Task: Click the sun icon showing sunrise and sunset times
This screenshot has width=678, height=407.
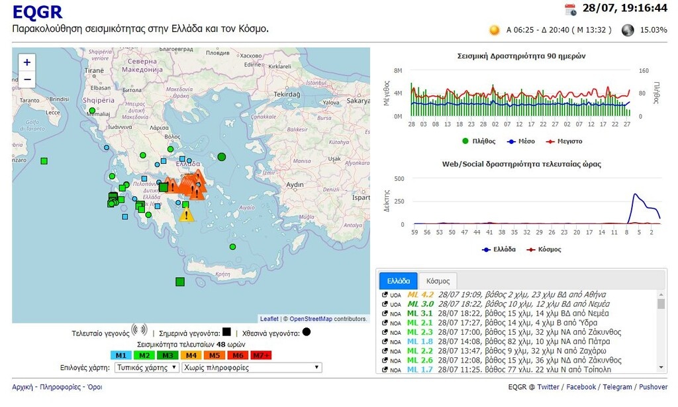Action: pos(493,29)
